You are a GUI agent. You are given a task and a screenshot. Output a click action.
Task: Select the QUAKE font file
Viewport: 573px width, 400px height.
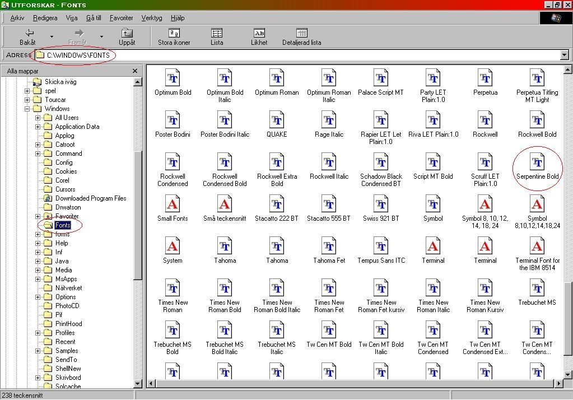point(277,120)
